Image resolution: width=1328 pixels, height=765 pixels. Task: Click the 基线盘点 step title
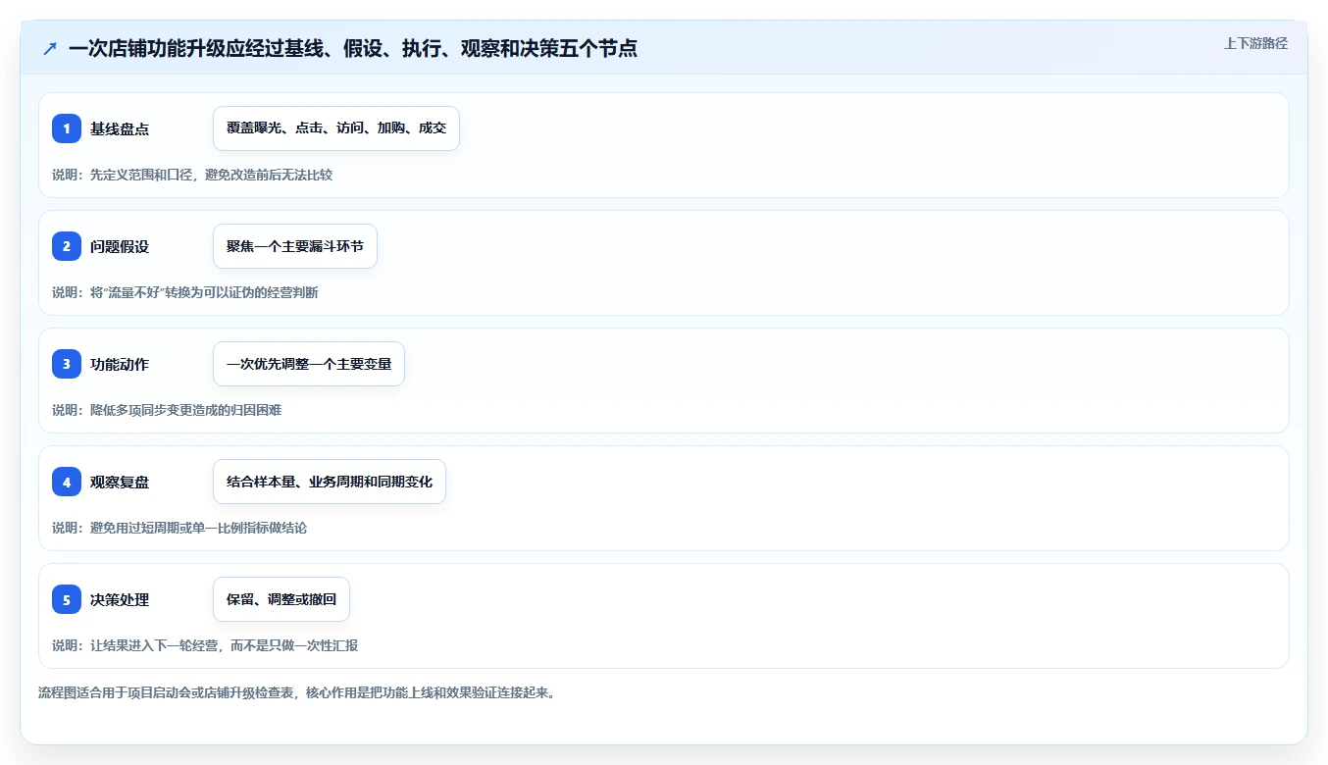[x=120, y=128]
